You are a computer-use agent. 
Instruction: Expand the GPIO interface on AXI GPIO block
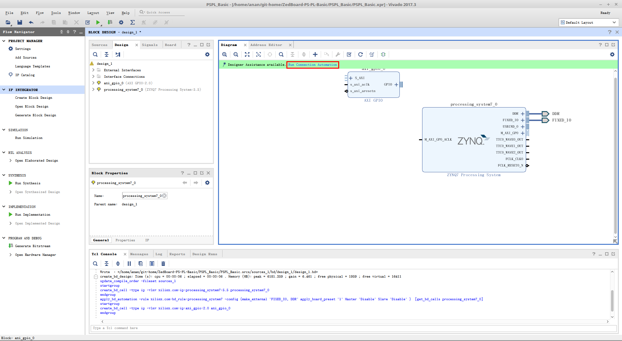(x=396, y=85)
